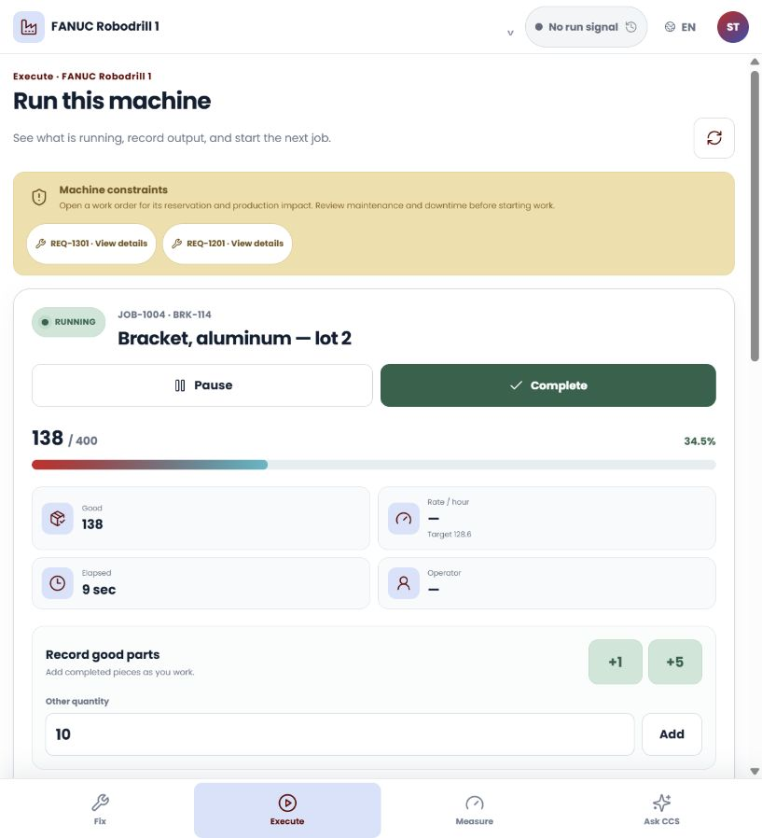
Task: Click the 'FANUC Robodrill 1' header title
Action: [105, 26]
